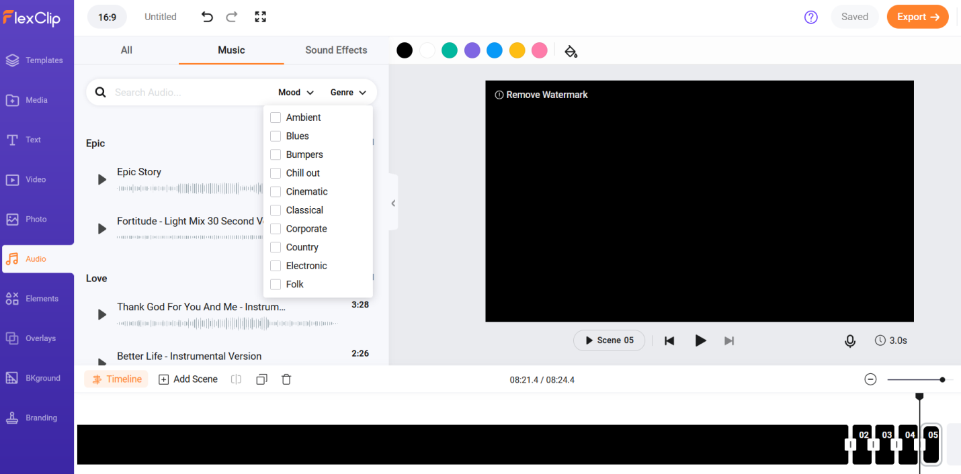
Task: Collapse the side panel with chevron
Action: 393,203
